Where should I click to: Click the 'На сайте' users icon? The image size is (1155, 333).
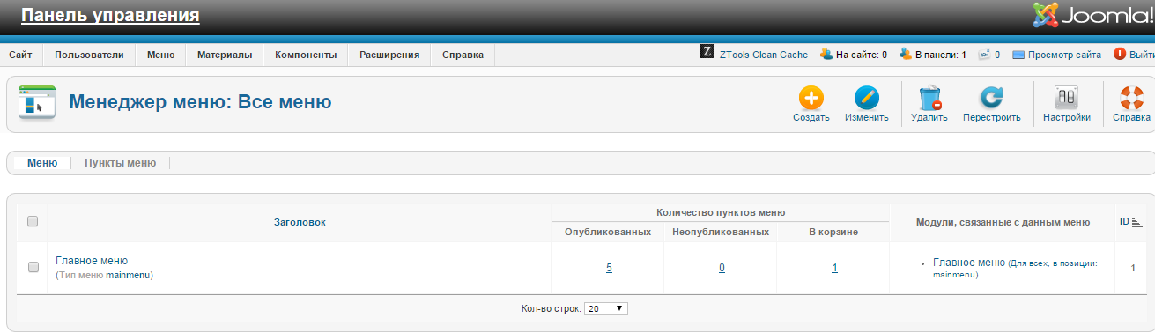coord(826,54)
